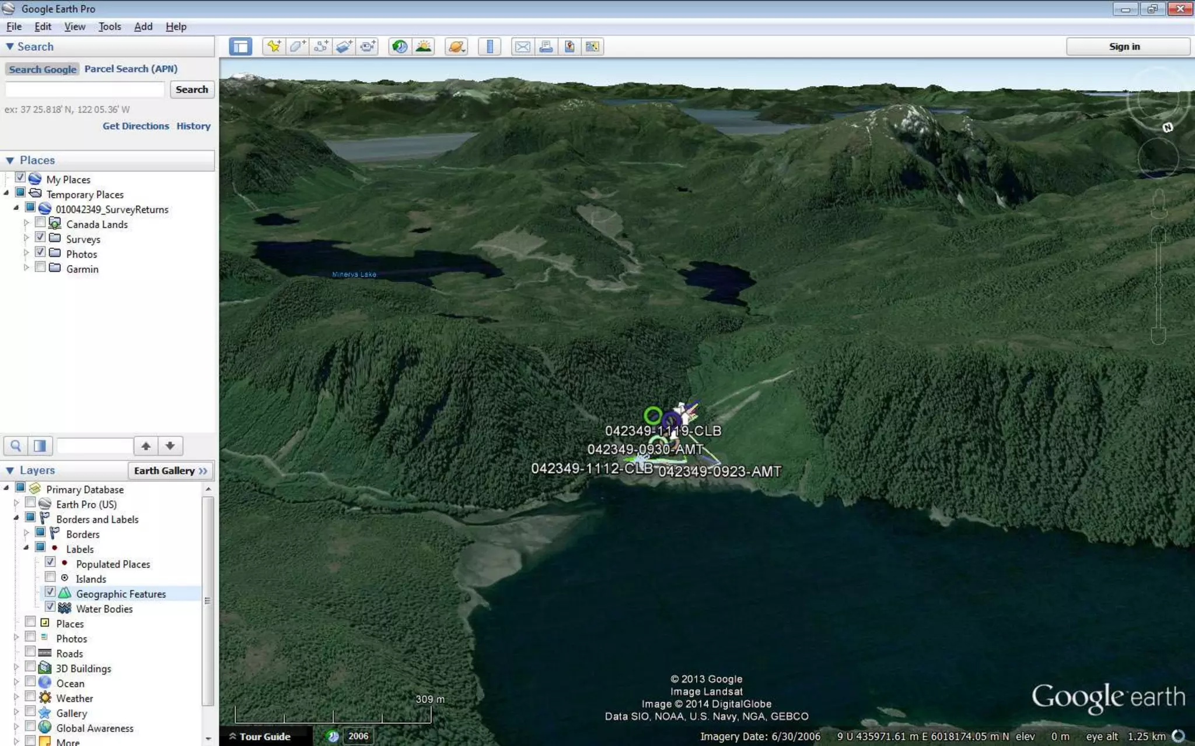Click the Email envelope icon
1195x746 pixels.
[x=522, y=47]
